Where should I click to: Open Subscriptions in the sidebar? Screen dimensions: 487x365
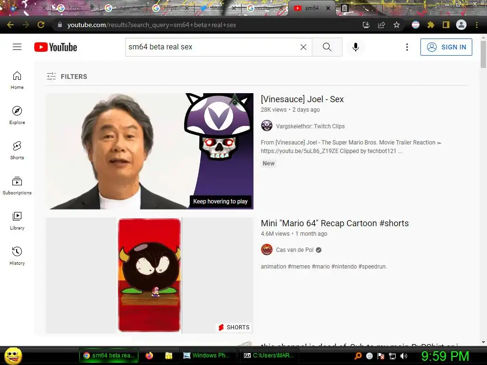[17, 186]
